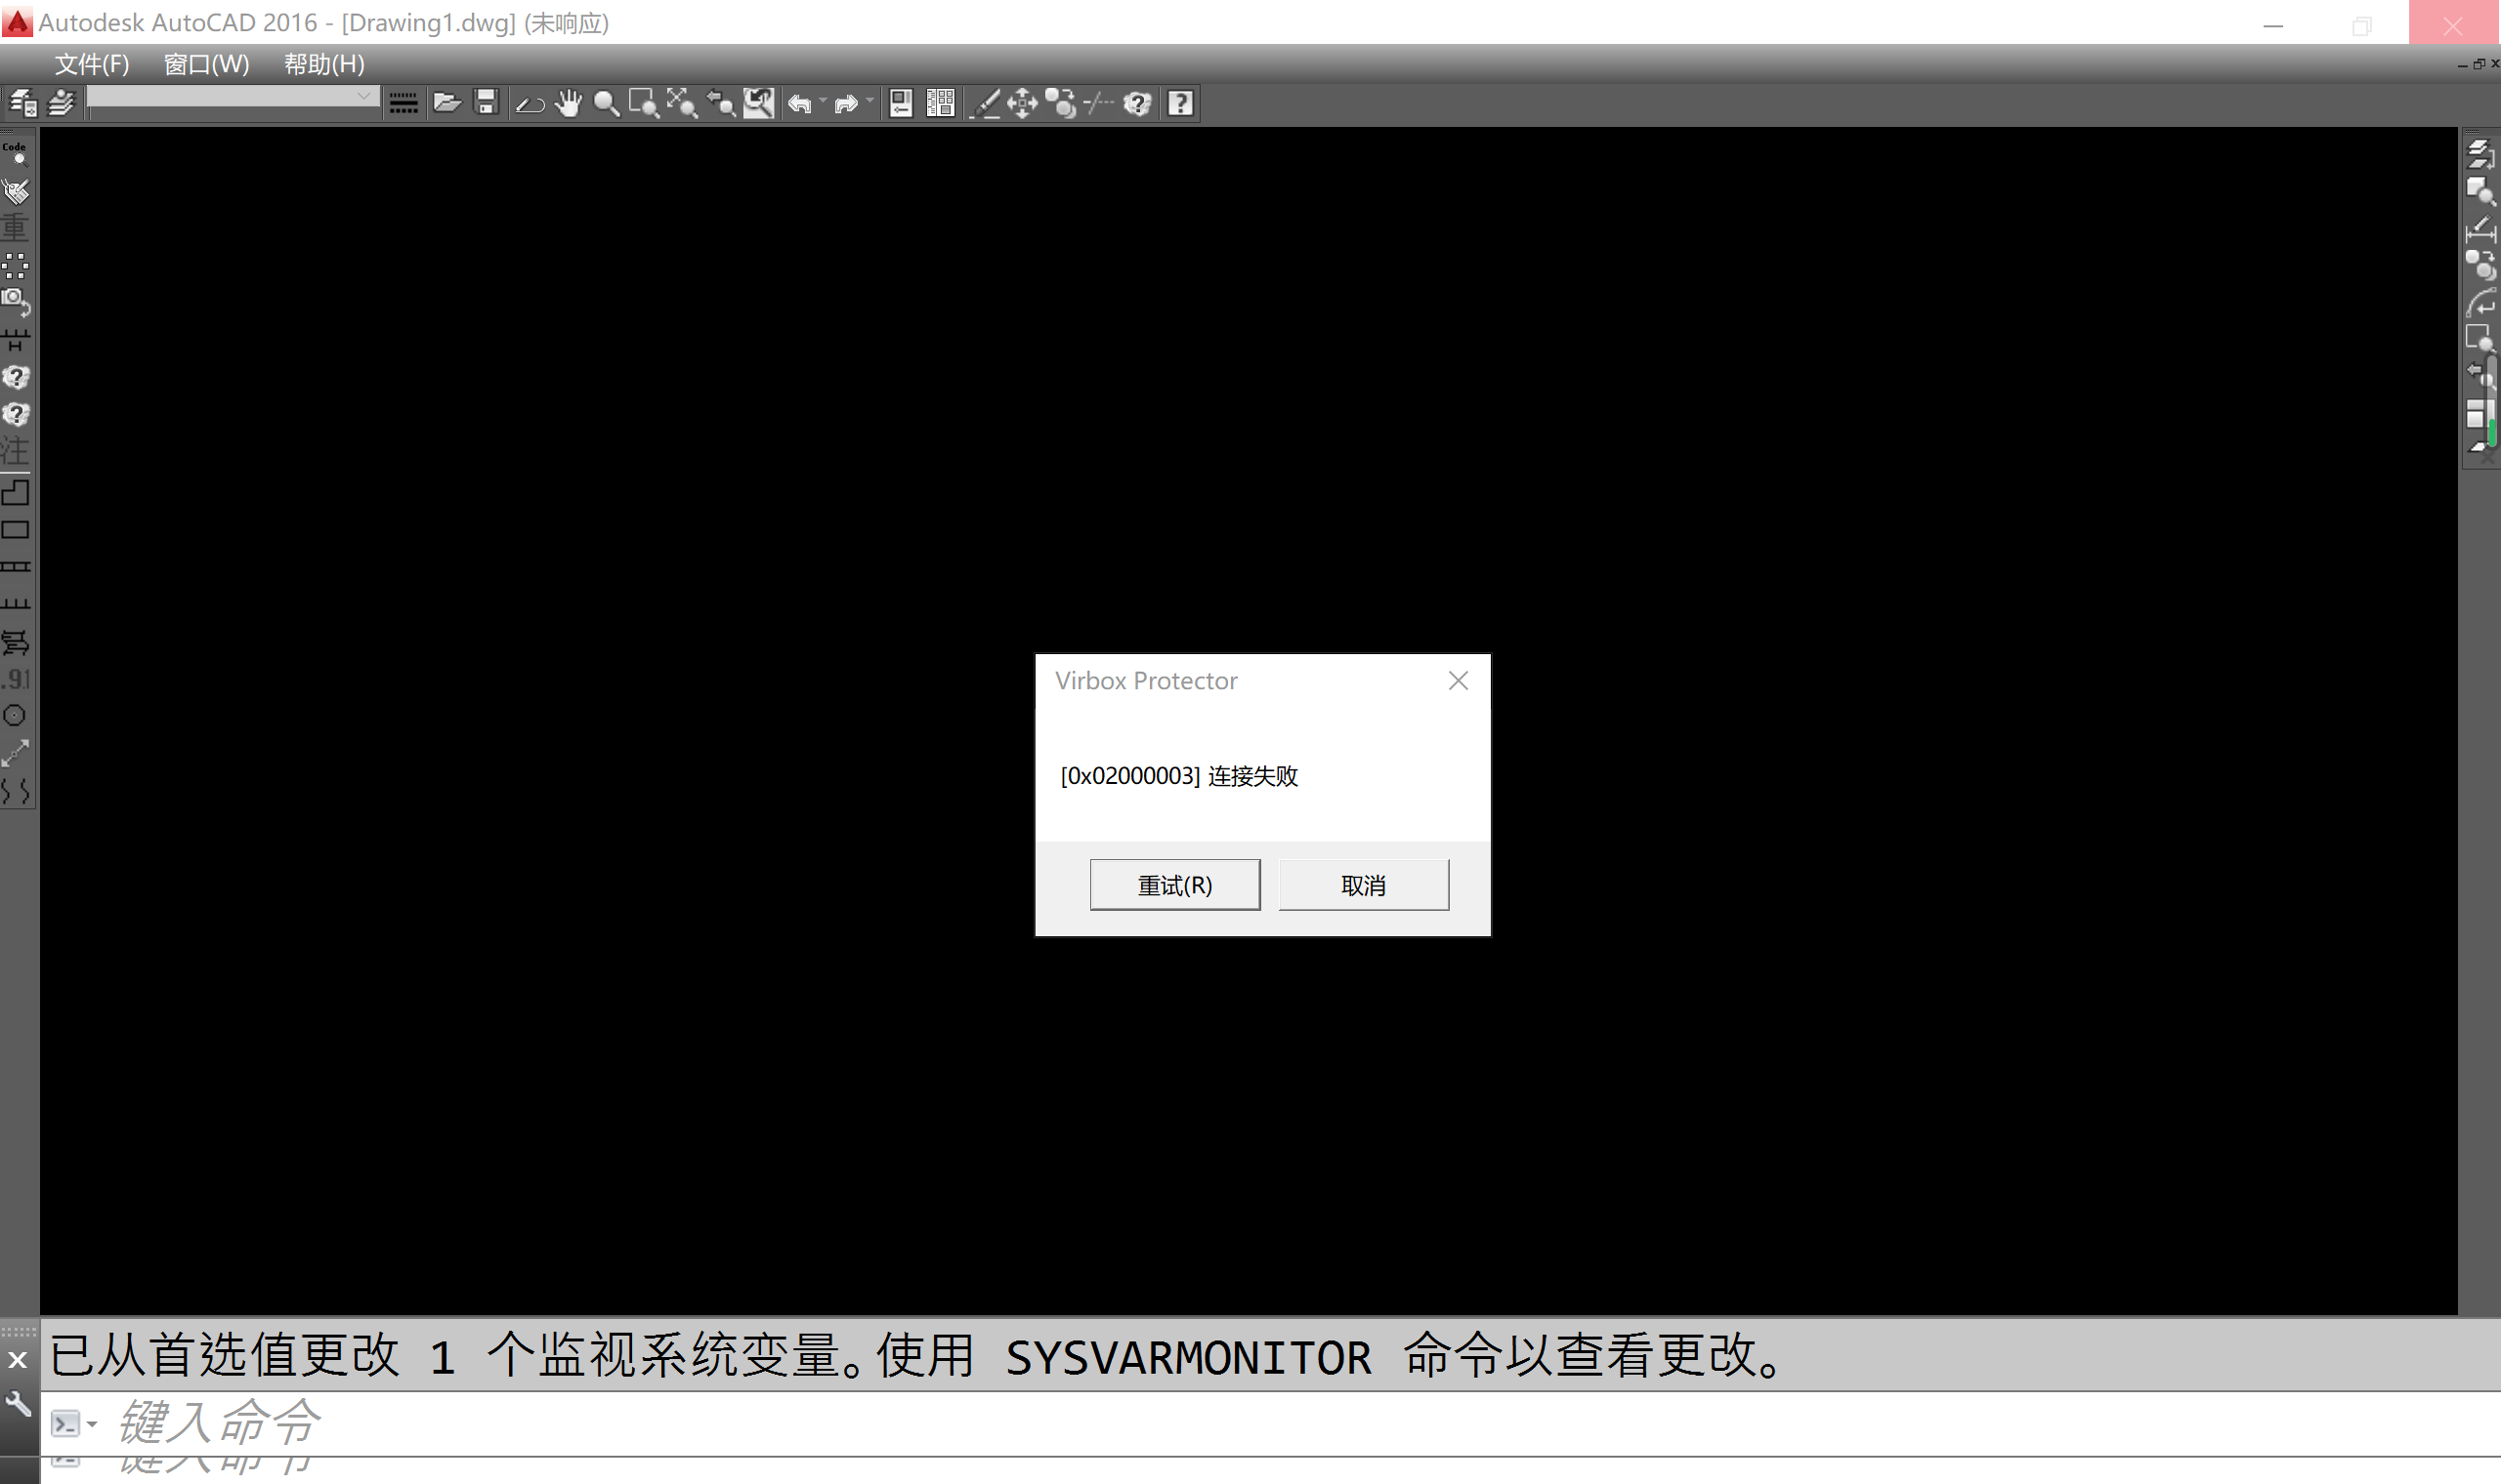Close the Virbox Protector dialog
Screen dimensions: 2501x1484
click(x=1458, y=681)
